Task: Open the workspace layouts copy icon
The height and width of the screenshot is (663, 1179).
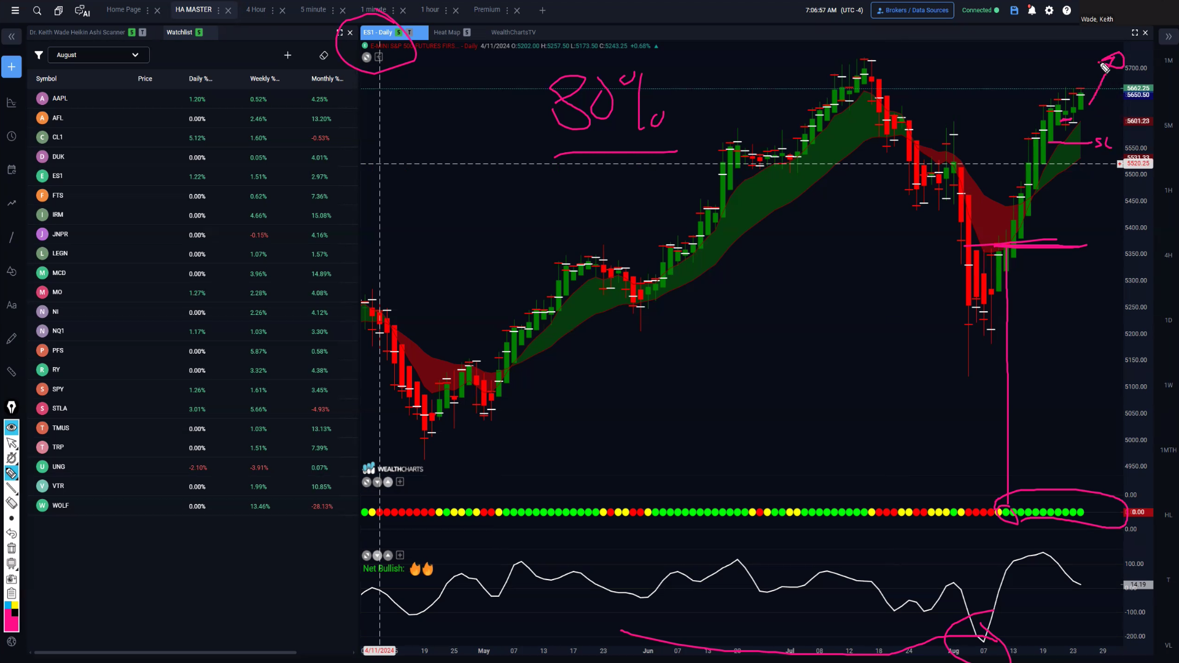Action: coord(58,10)
